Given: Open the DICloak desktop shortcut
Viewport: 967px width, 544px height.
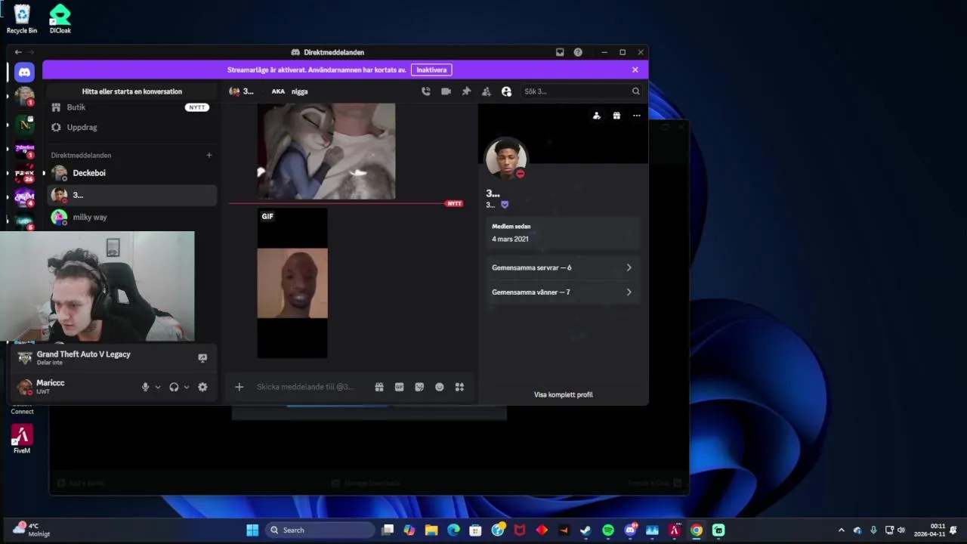Looking at the screenshot, I should (x=60, y=19).
